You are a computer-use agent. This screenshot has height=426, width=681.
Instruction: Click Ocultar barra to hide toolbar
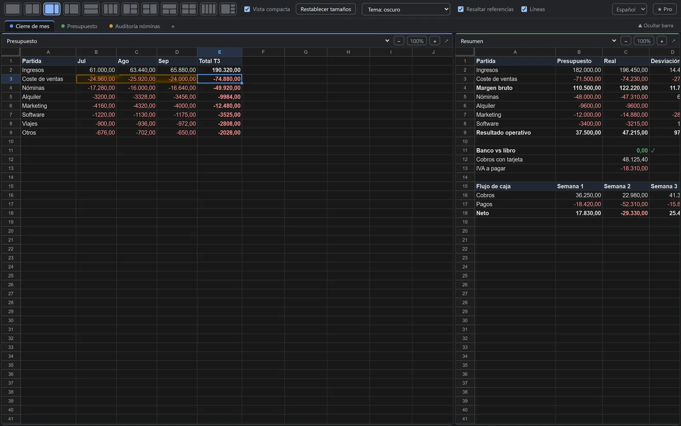coord(655,26)
